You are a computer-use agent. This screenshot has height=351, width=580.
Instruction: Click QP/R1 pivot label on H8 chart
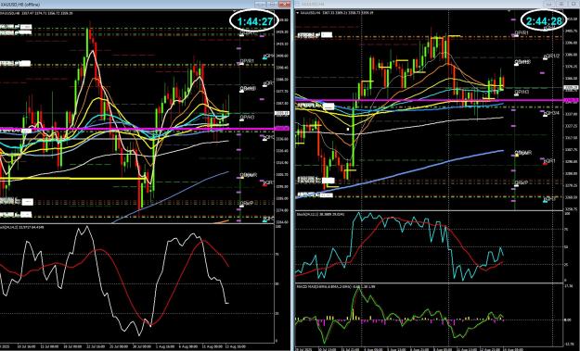(x=247, y=61)
